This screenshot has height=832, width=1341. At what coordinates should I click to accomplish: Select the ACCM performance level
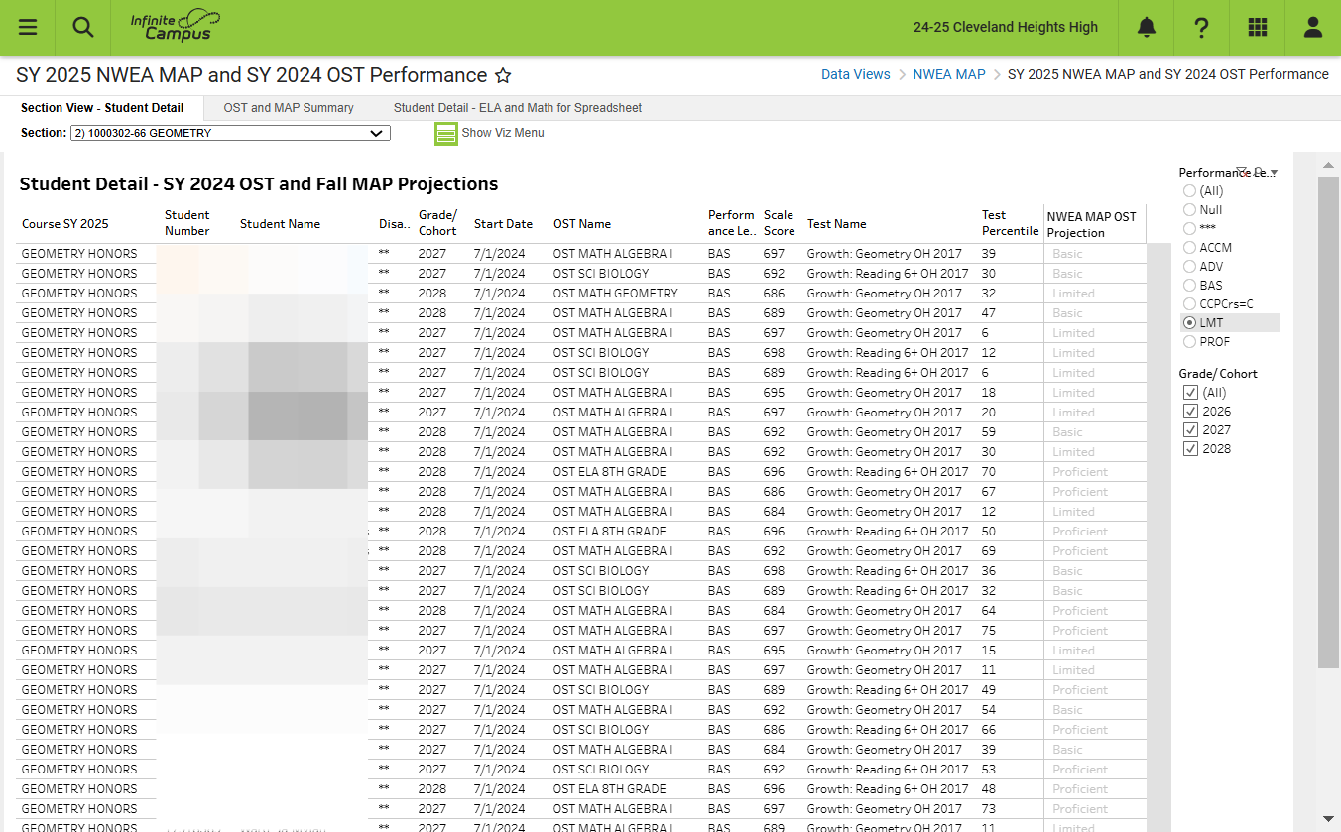[x=1189, y=248]
